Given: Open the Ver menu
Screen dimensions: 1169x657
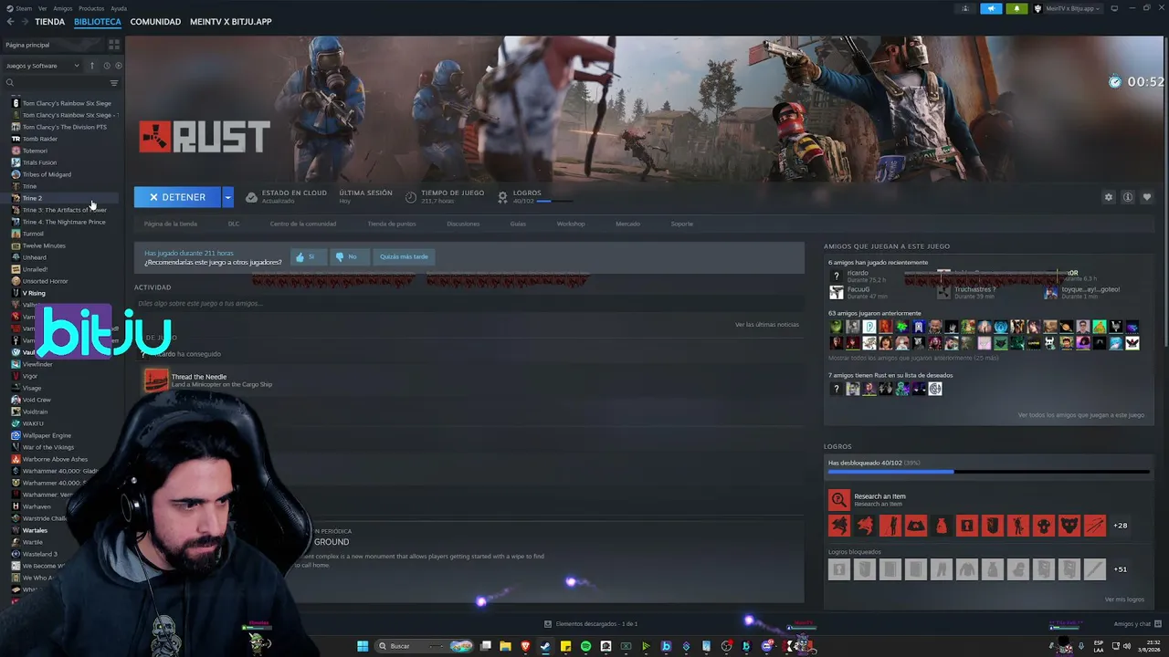Looking at the screenshot, I should [43, 8].
